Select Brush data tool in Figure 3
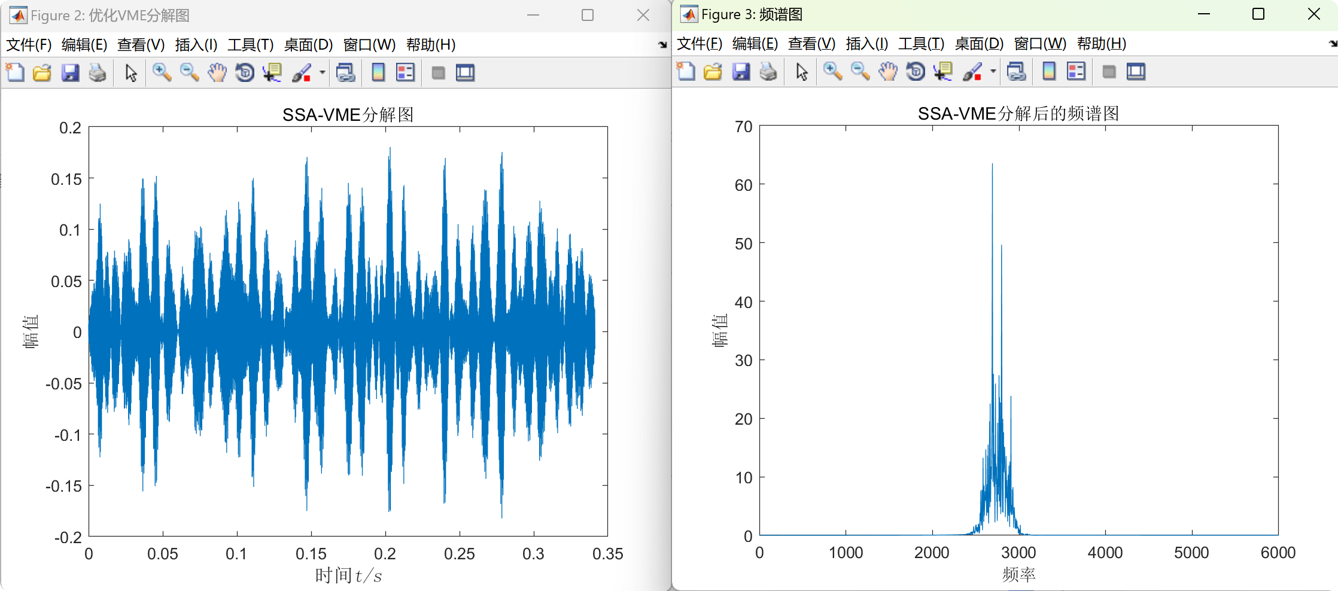1338x591 pixels. tap(972, 71)
